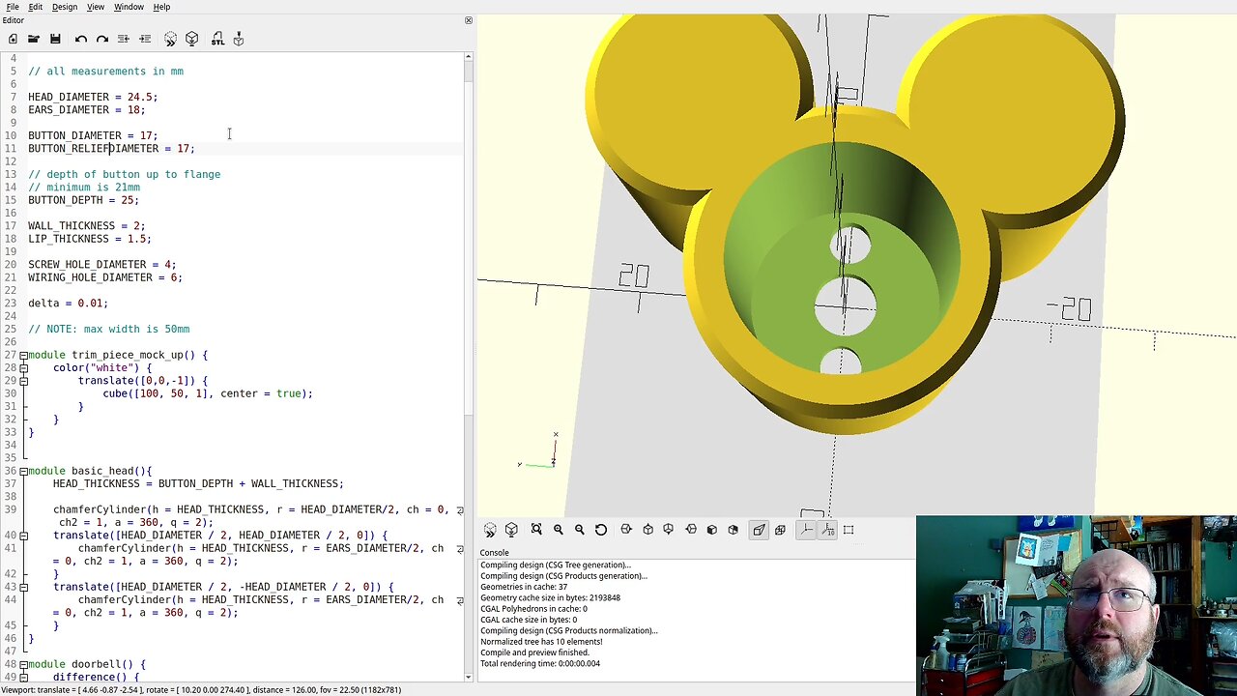This screenshot has width=1237, height=696.
Task: Indent the selected code
Action: [145, 39]
